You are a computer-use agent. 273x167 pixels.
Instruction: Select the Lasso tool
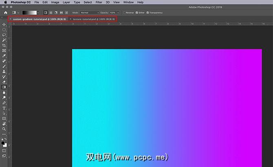(x=4, y=35)
